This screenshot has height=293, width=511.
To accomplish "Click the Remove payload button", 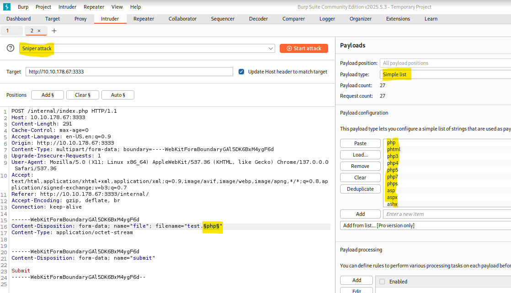I will point(360,166).
